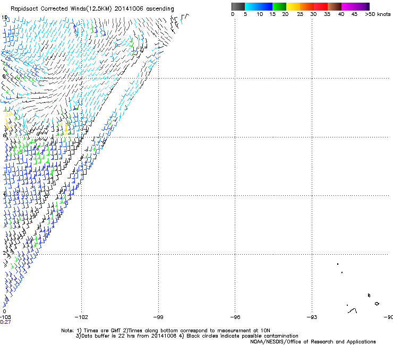Click the yellow 20-25 knots legend swatch
This screenshot has height=345, width=393.
point(293,6)
